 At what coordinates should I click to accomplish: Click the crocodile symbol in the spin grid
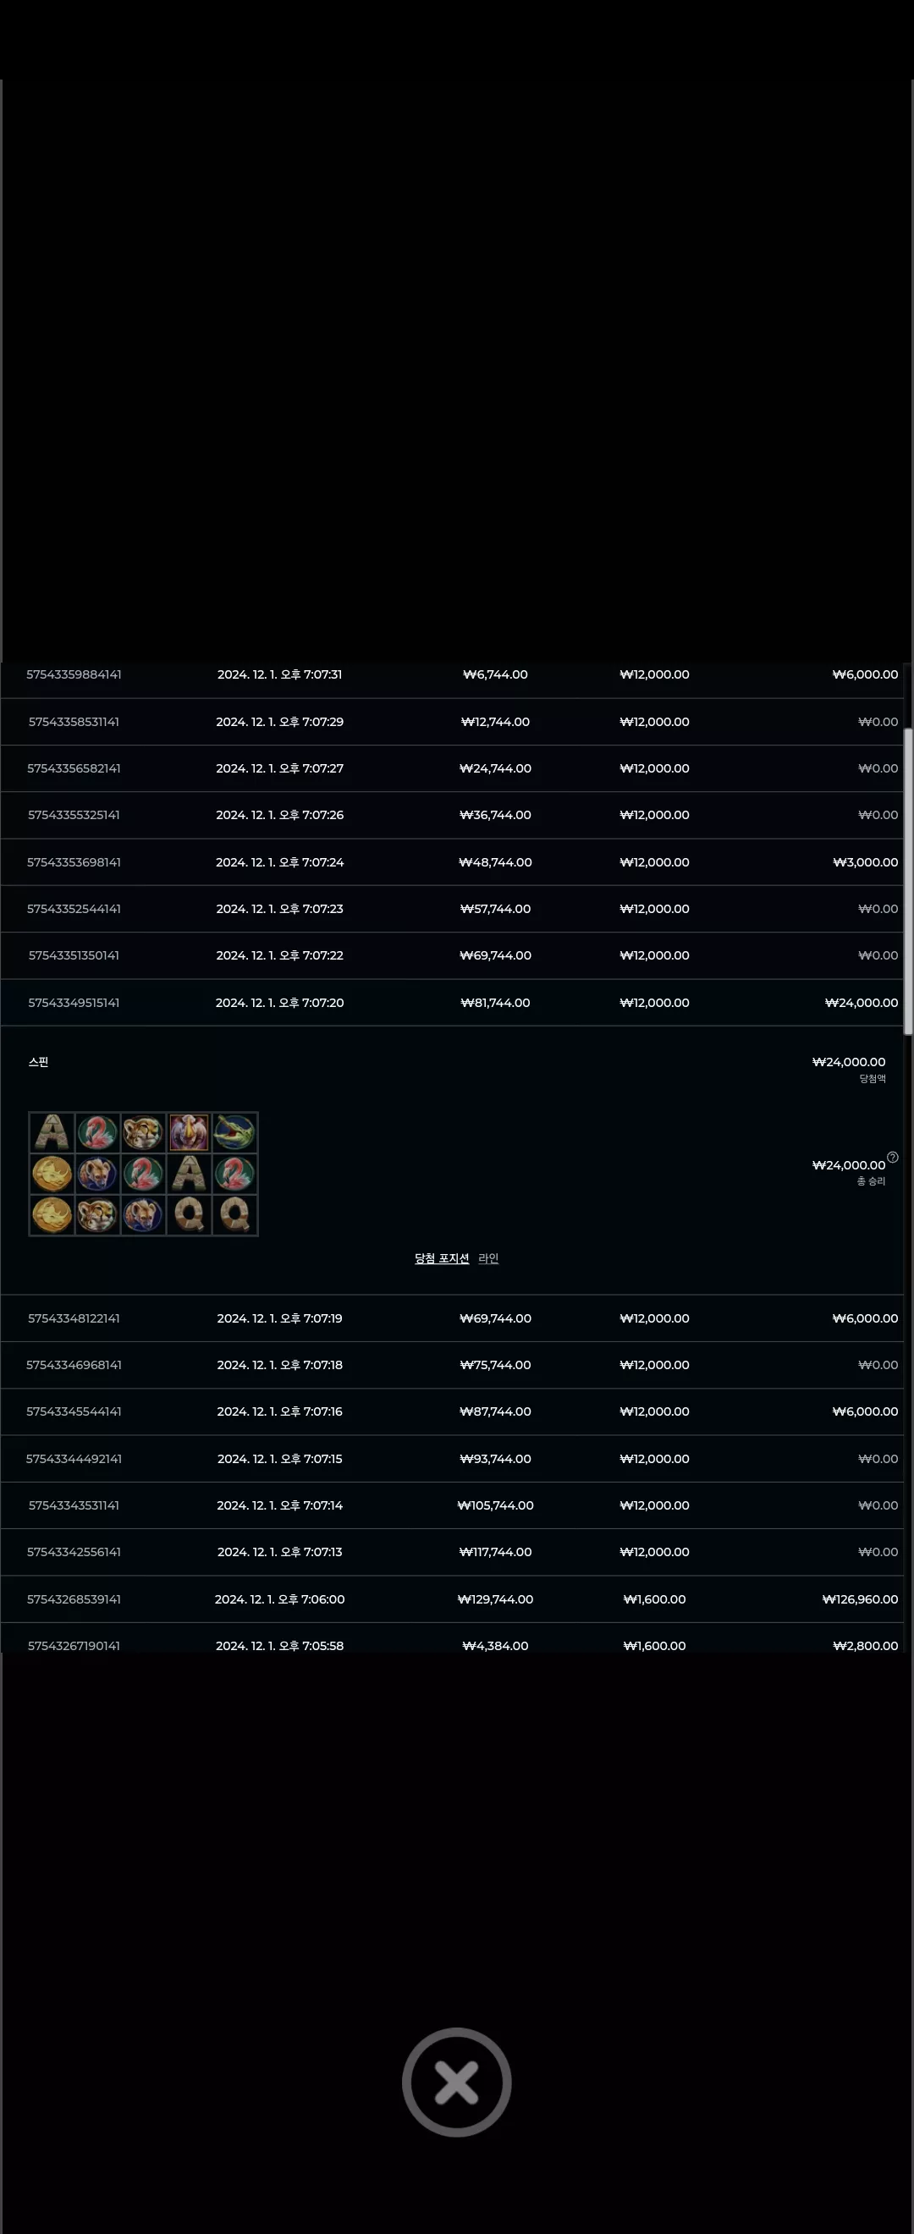[x=234, y=1132]
